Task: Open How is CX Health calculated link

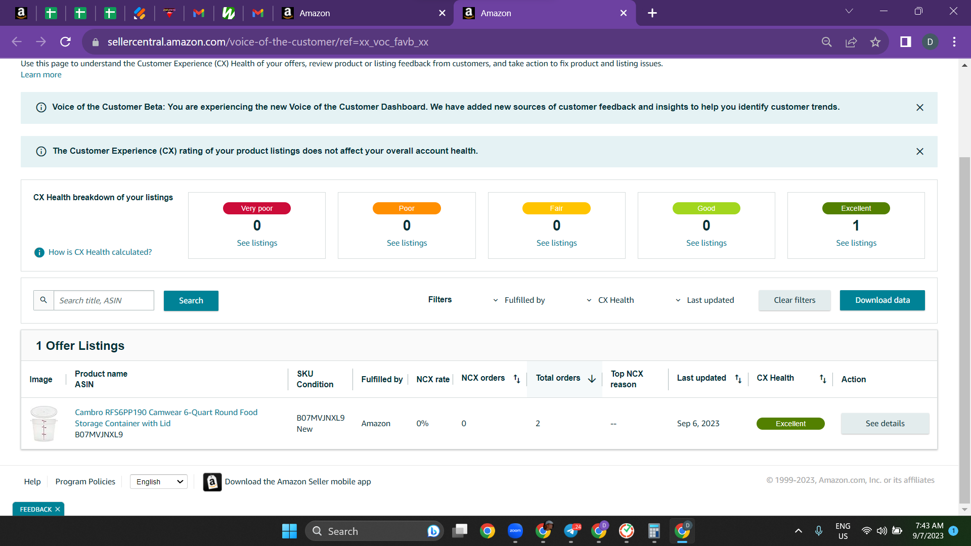Action: coord(100,252)
